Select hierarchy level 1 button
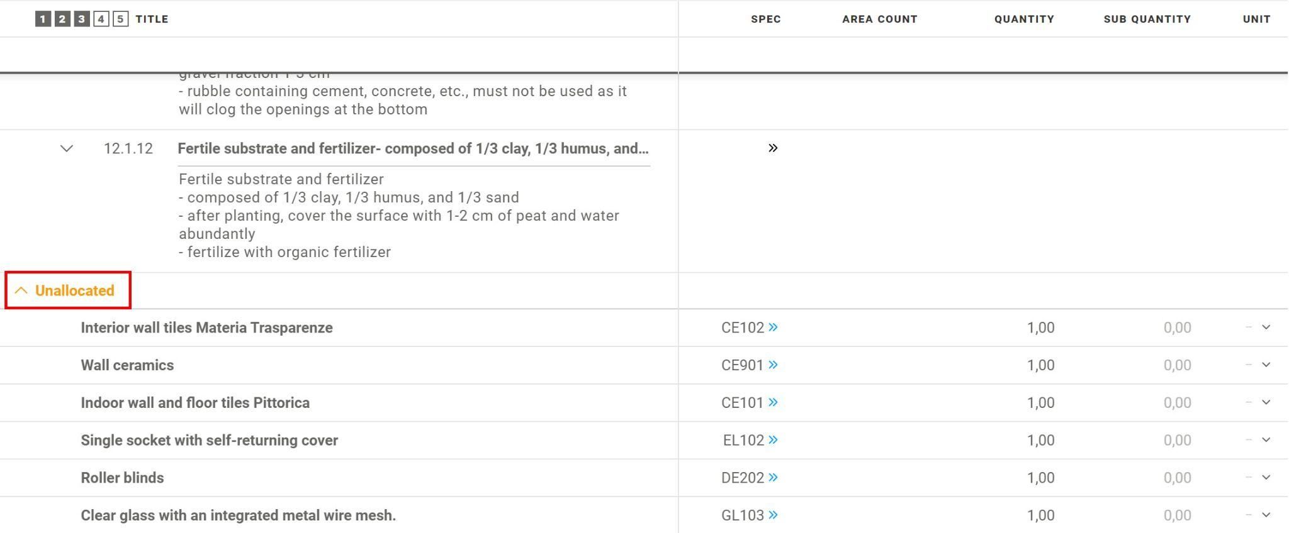Image resolution: width=1289 pixels, height=533 pixels. pos(42,19)
